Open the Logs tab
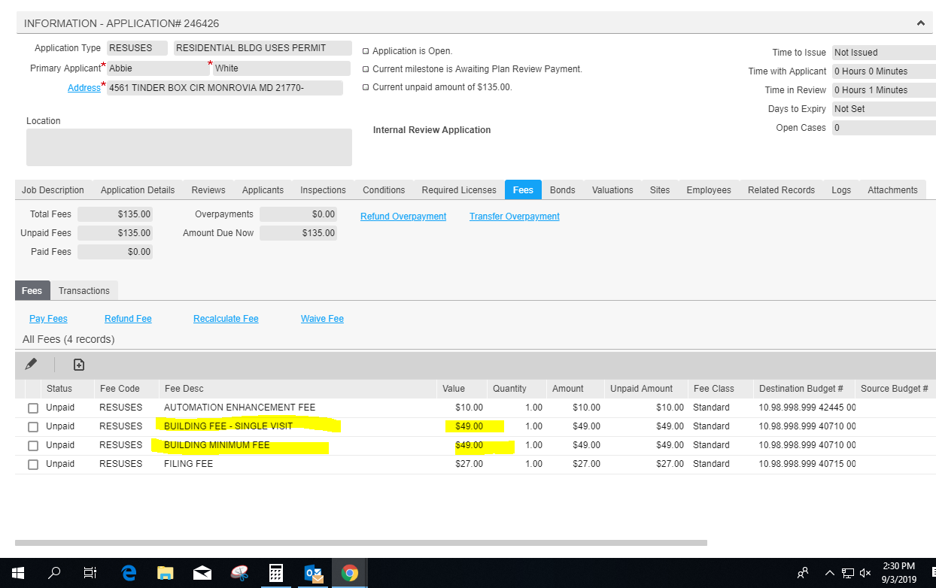The width and height of the screenshot is (936, 588). 841,190
